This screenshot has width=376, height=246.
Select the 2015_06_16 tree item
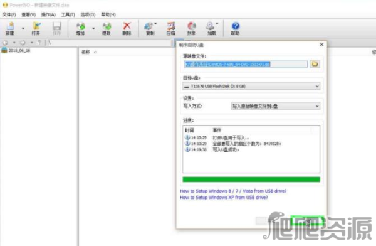(x=16, y=50)
